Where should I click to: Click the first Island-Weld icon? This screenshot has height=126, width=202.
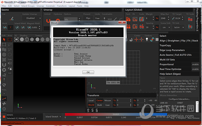click(17, 27)
